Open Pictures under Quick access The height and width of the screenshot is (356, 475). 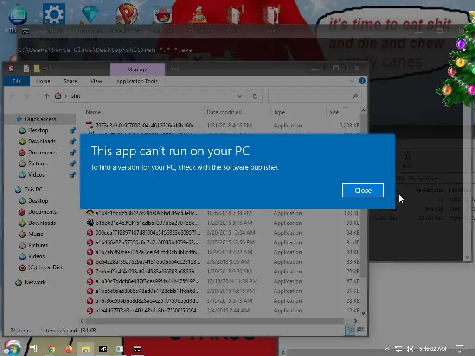[38, 164]
